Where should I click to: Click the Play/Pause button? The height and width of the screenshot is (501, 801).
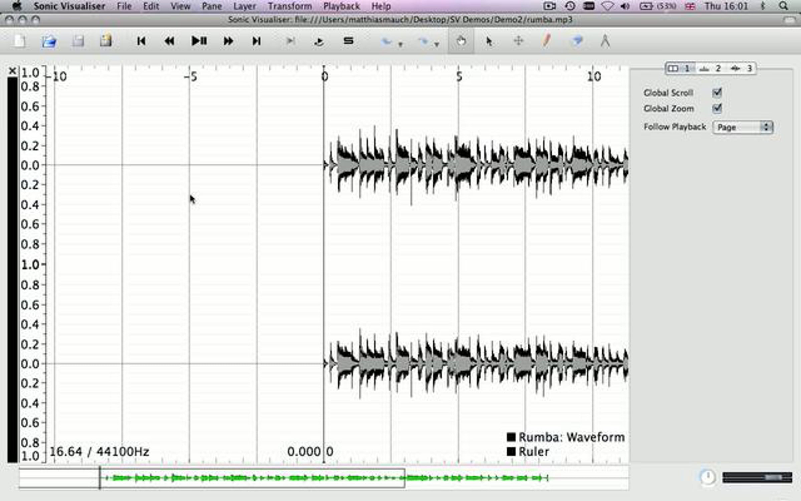[199, 41]
